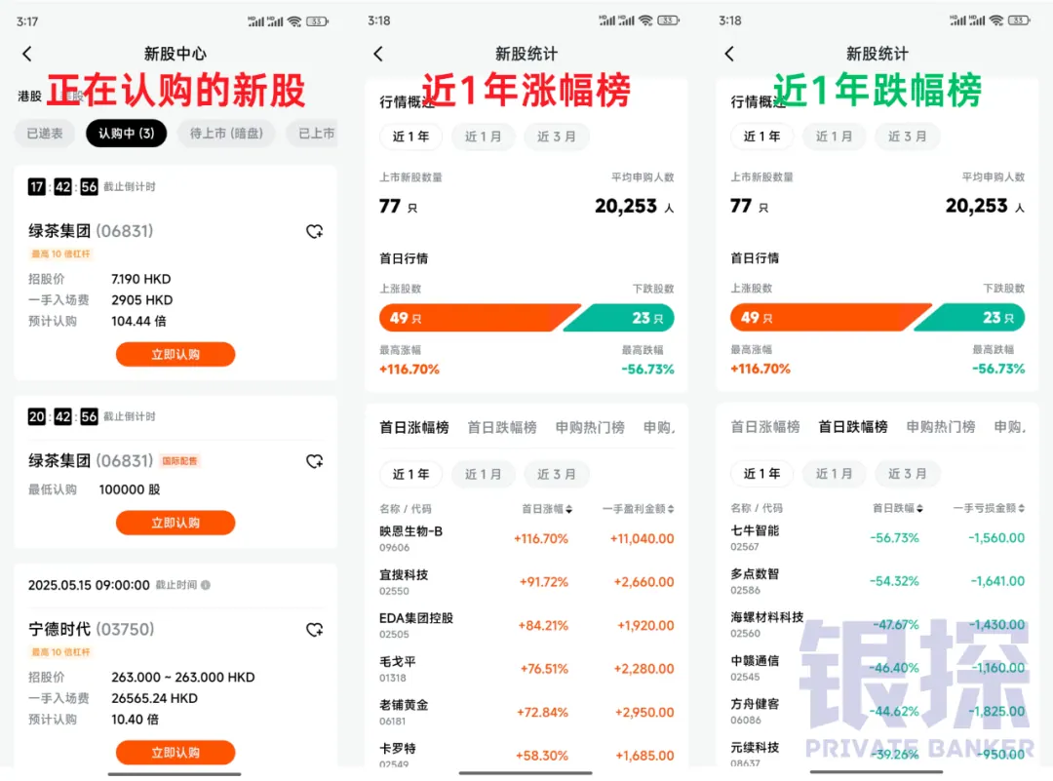The image size is (1053, 781).
Task: Tap 国际配售 tag beside 绿茶集团
Action: pyautogui.click(x=179, y=461)
